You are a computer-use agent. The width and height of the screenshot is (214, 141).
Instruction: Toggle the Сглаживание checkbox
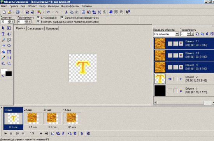(39, 17)
